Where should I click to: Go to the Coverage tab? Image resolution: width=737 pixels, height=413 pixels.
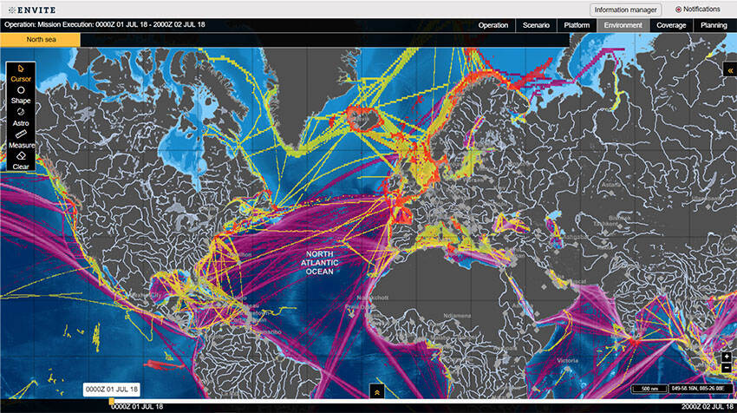[671, 25]
